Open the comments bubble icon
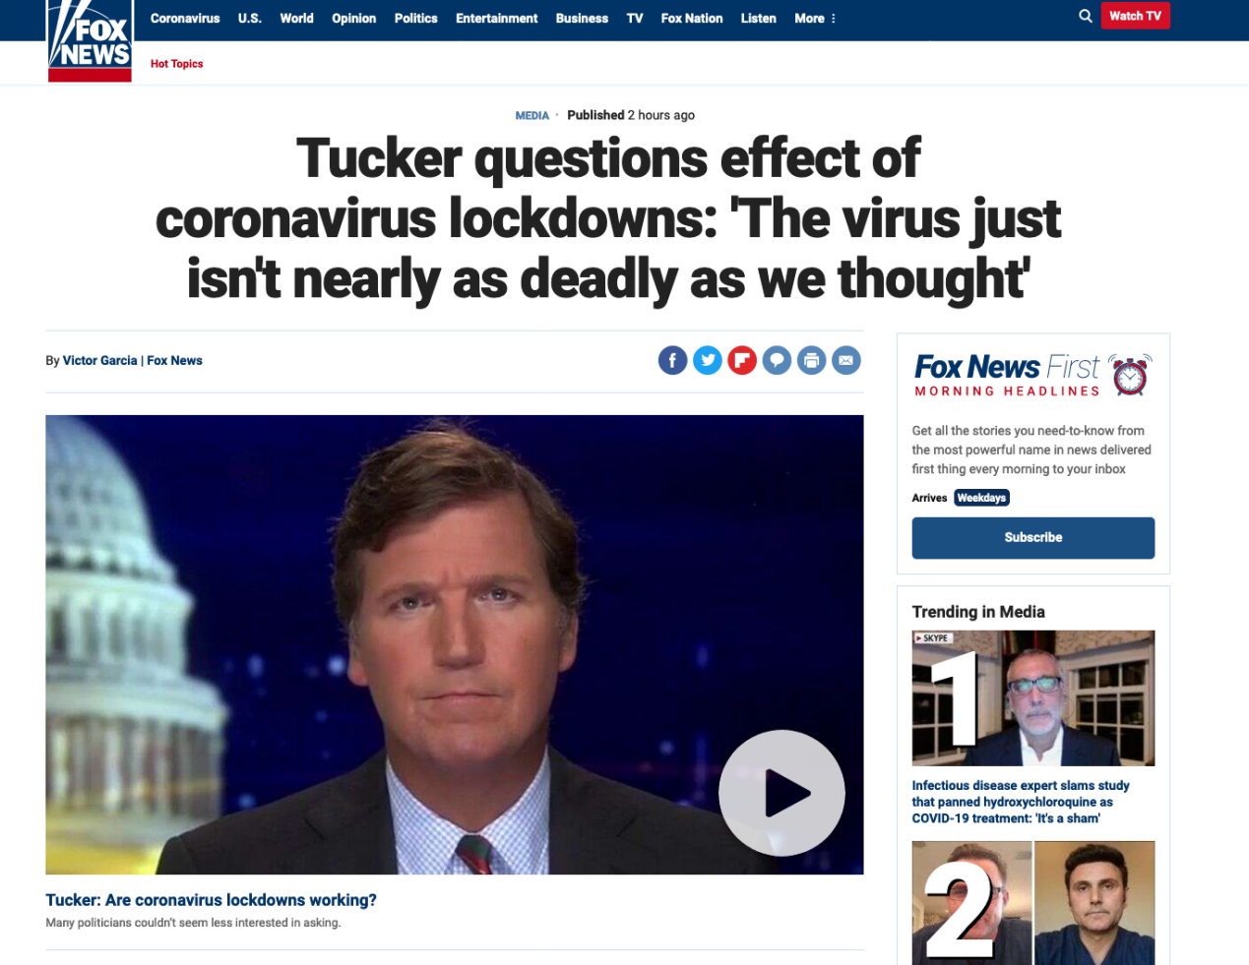The image size is (1249, 965). [x=777, y=361]
